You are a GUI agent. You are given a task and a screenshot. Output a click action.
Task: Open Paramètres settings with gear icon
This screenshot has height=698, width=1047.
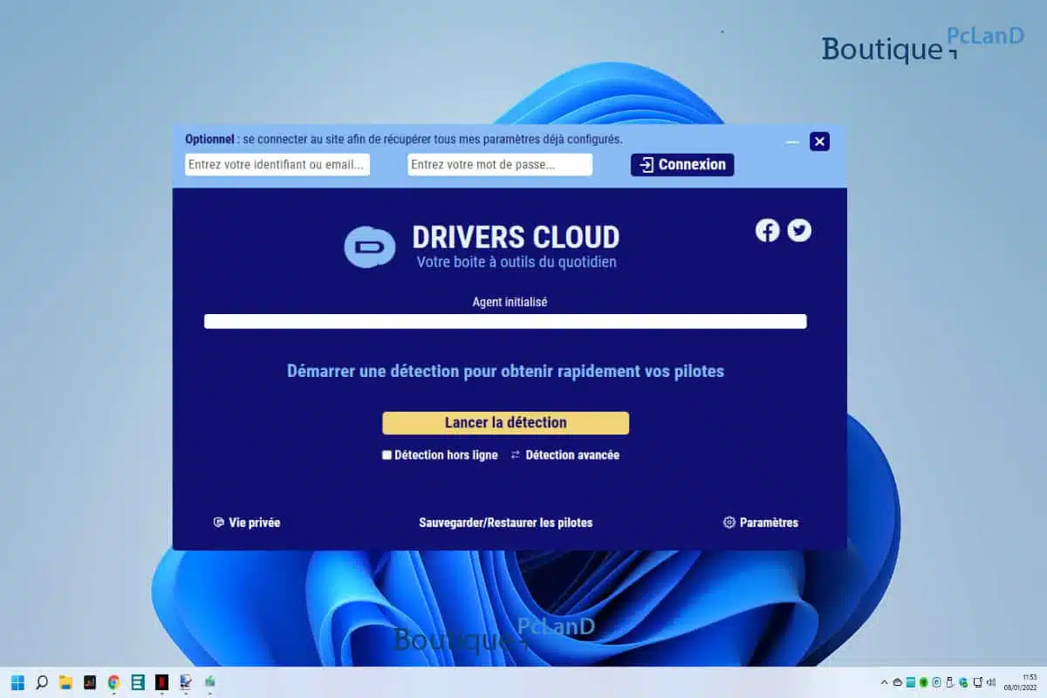(x=761, y=523)
